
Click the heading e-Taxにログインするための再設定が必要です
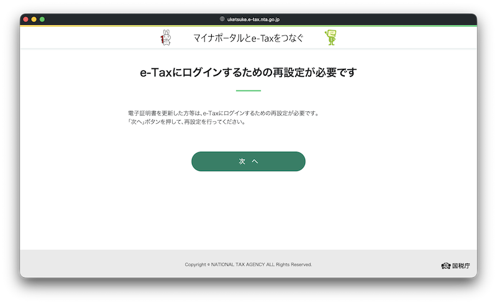(x=248, y=72)
